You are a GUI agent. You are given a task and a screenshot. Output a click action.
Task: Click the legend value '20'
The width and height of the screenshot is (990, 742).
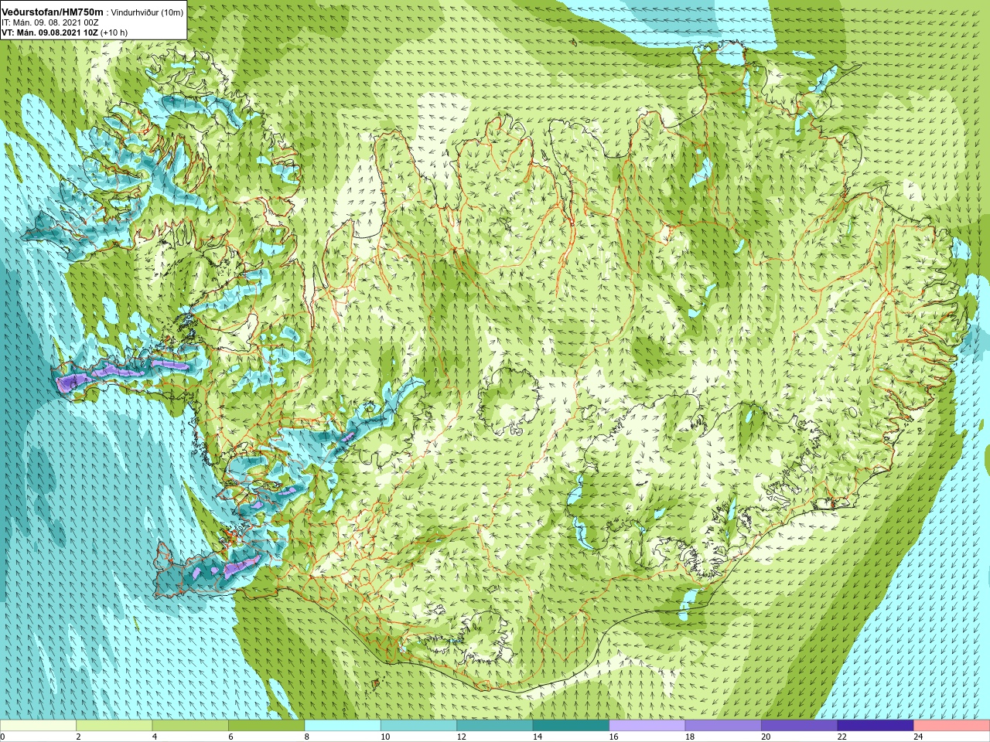[x=766, y=737]
